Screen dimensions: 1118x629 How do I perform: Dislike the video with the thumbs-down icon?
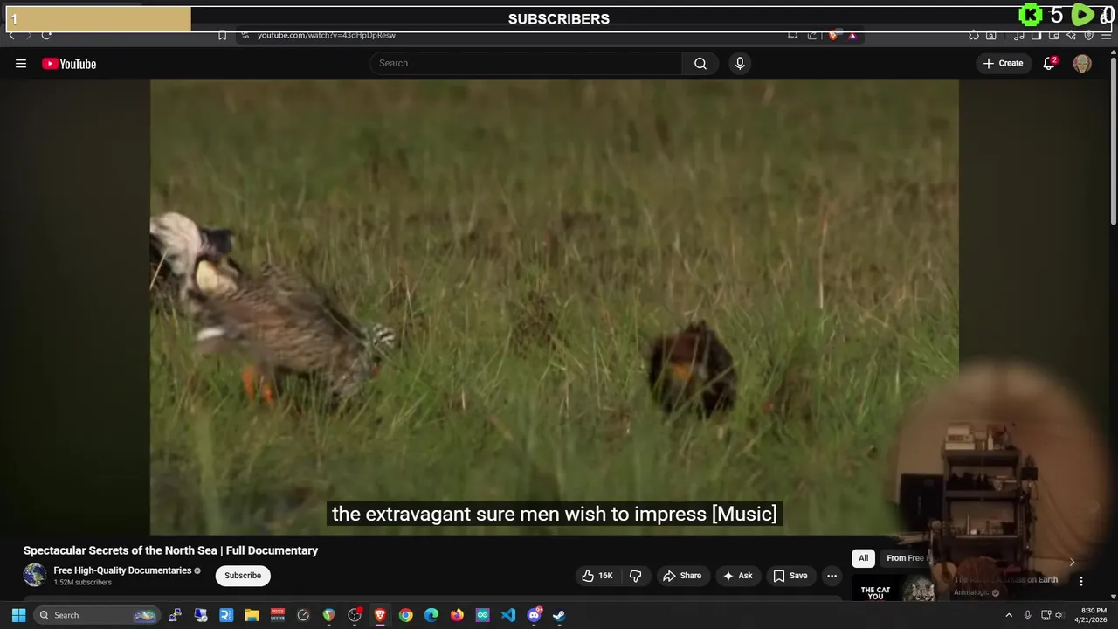pyautogui.click(x=635, y=576)
